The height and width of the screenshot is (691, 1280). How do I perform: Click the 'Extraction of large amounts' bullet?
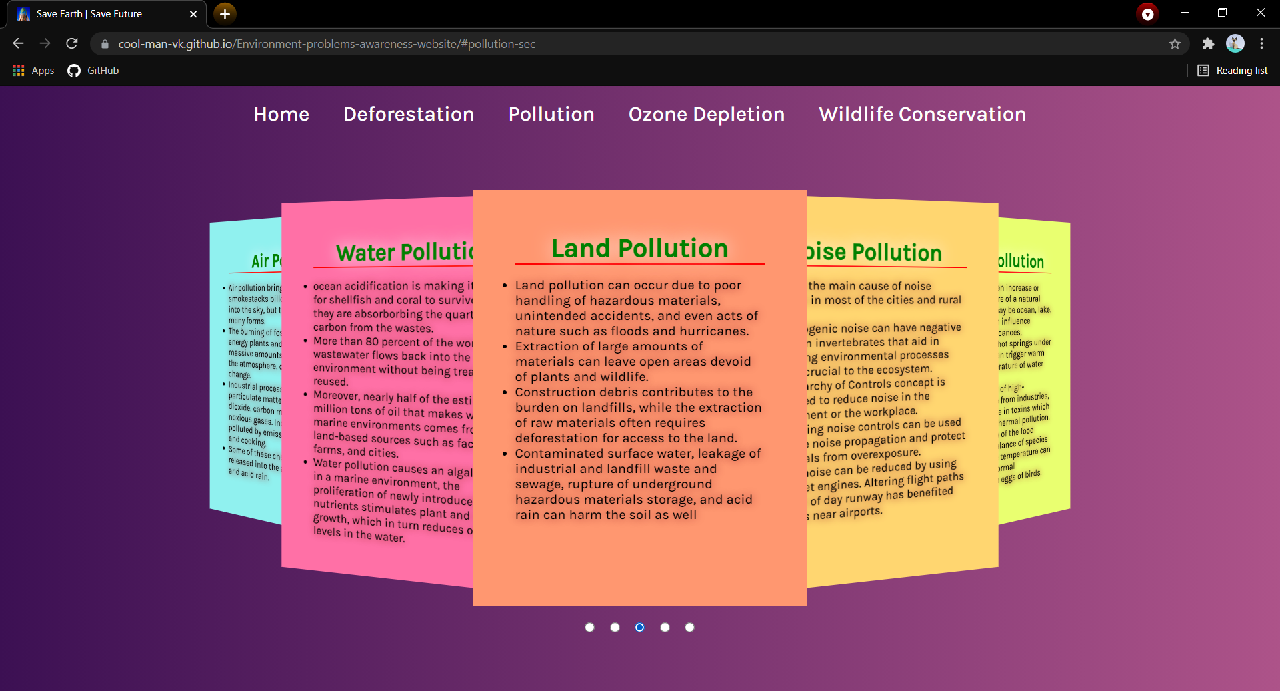(x=633, y=362)
